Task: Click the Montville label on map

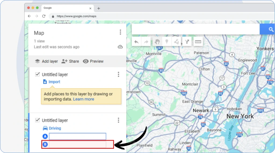Action: click(154, 54)
